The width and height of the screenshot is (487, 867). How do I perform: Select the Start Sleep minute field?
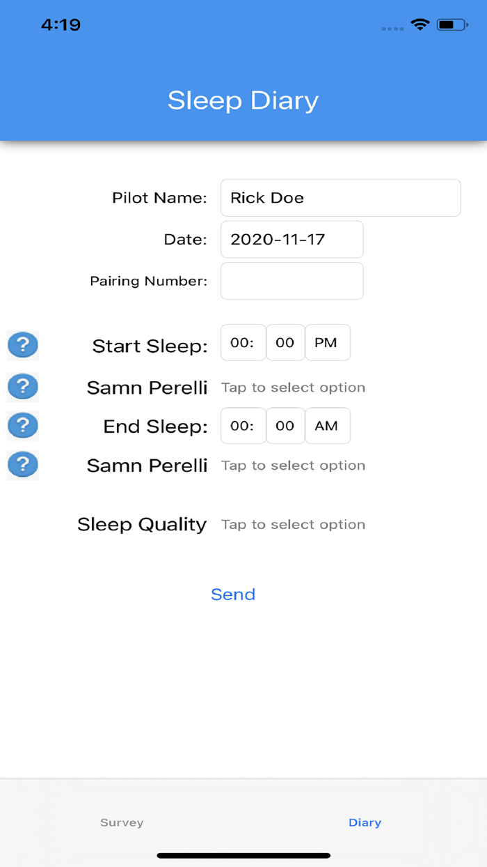285,342
